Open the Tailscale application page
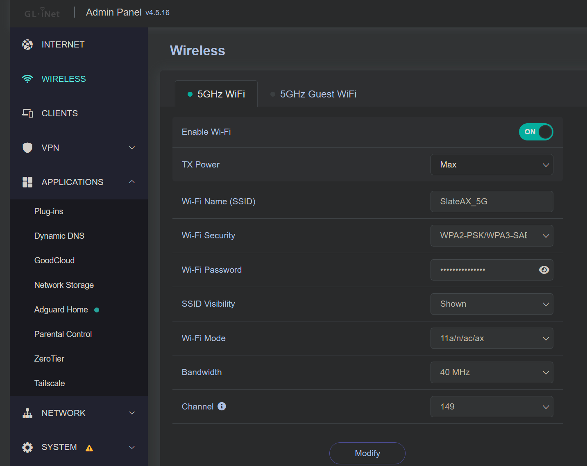 [x=49, y=383]
